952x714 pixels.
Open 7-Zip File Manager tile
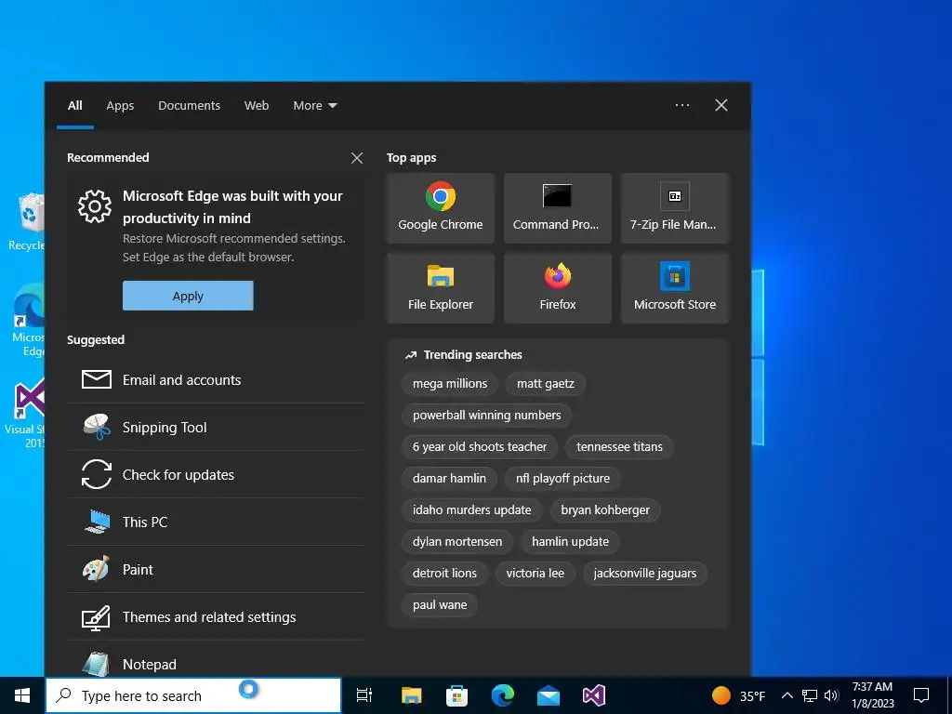[x=675, y=207]
